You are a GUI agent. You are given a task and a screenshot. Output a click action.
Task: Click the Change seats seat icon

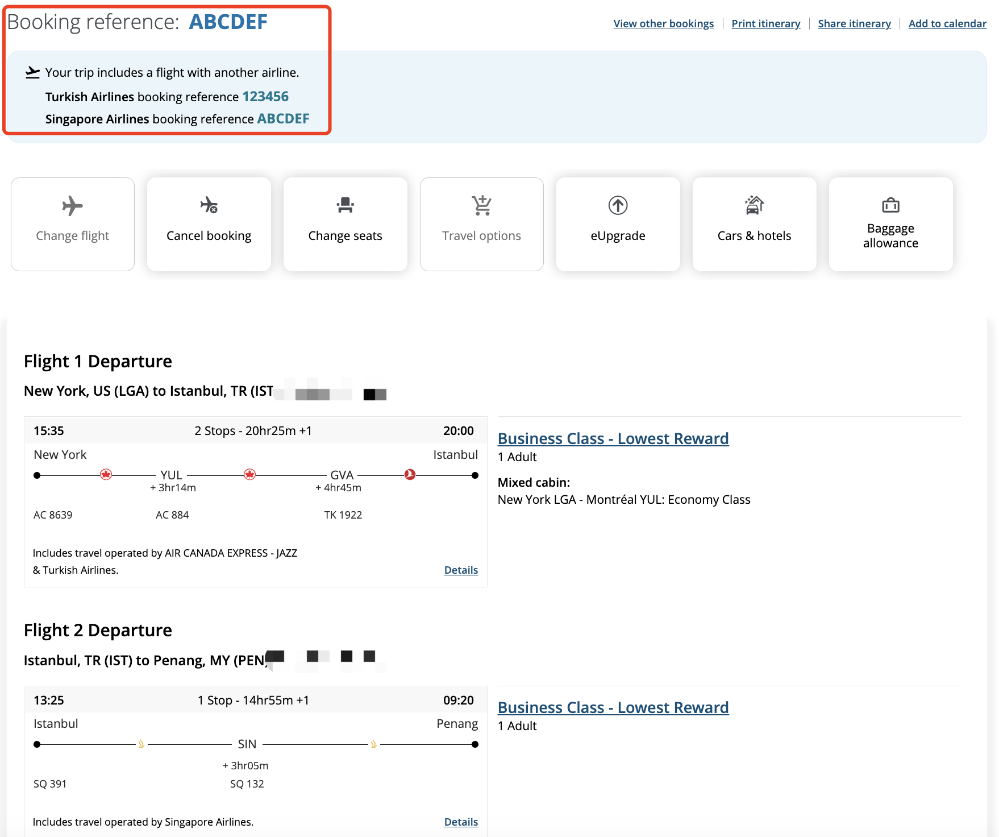[345, 205]
